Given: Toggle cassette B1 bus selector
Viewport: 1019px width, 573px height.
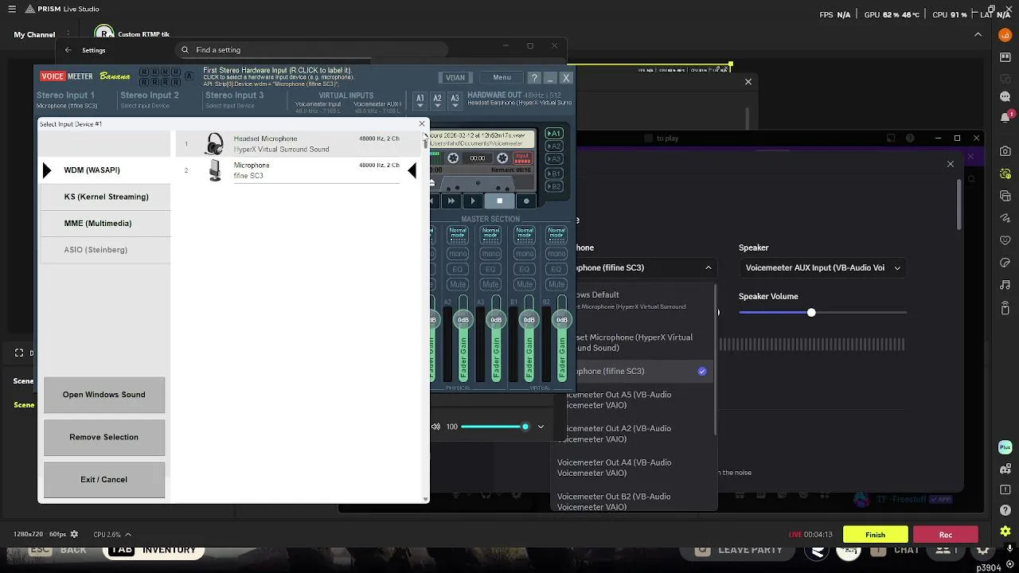Looking at the screenshot, I should tap(554, 173).
